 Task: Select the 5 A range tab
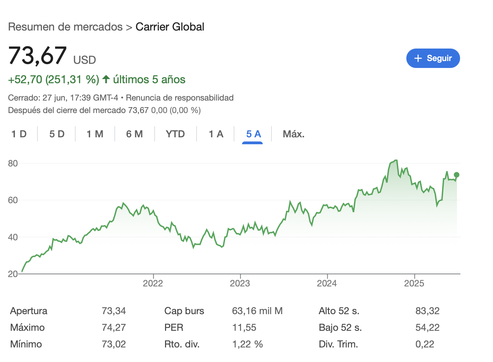click(253, 134)
